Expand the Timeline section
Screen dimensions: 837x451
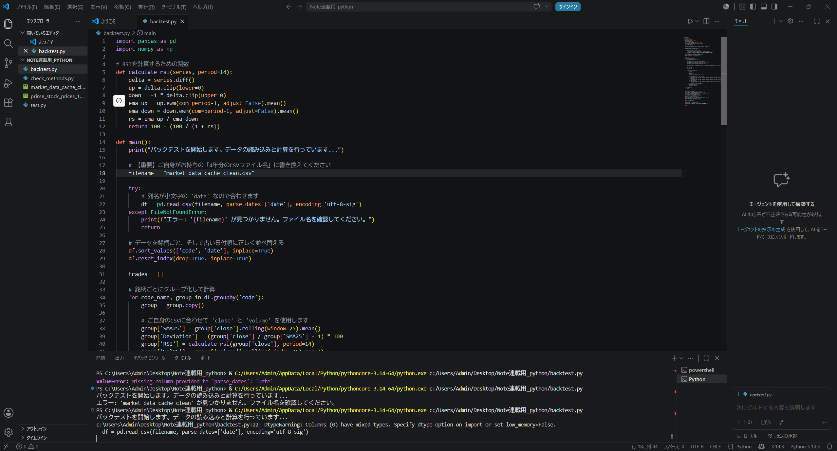tap(53, 438)
